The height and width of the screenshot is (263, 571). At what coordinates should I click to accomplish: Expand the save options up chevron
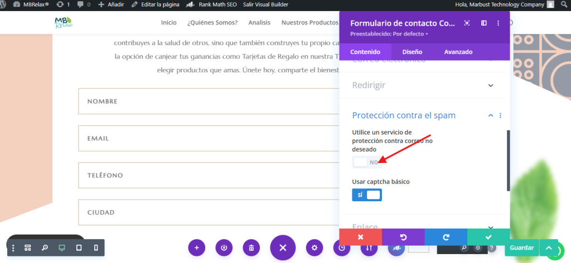click(549, 248)
